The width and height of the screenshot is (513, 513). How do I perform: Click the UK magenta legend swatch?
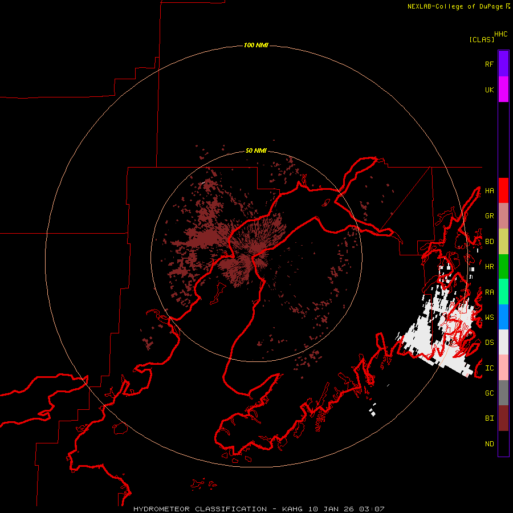point(503,89)
